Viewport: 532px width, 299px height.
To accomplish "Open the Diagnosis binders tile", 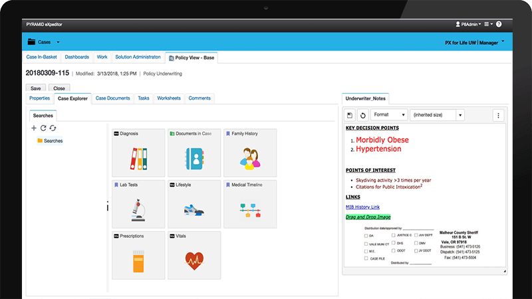I will point(138,153).
